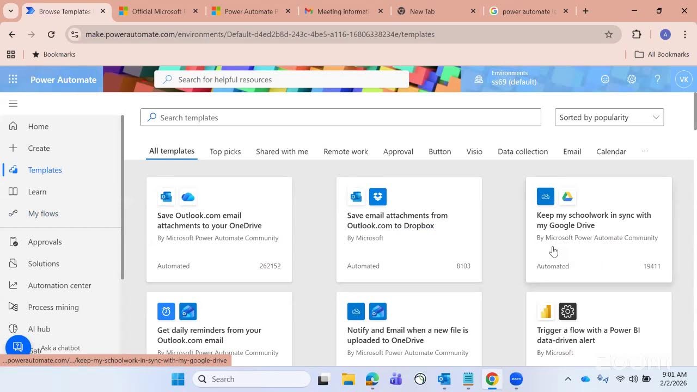Switch to the Shared with me tab
697x392 pixels.
tap(282, 151)
